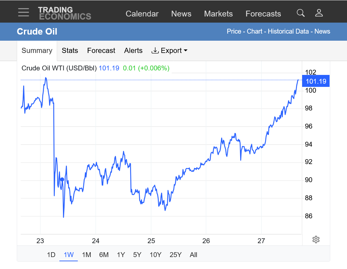The height and width of the screenshot is (269, 347).
Task: Switch chart range to 1M
Action: (x=86, y=255)
